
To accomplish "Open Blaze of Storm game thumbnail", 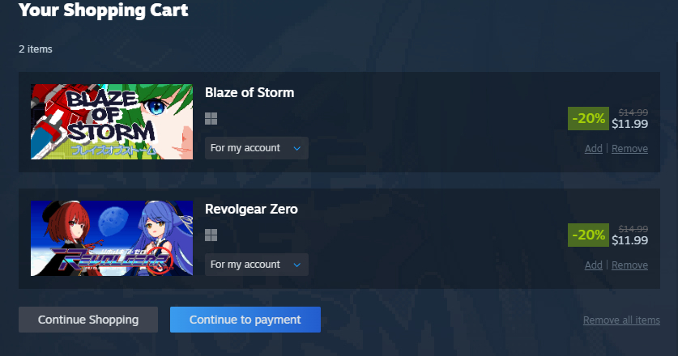I will (112, 122).
